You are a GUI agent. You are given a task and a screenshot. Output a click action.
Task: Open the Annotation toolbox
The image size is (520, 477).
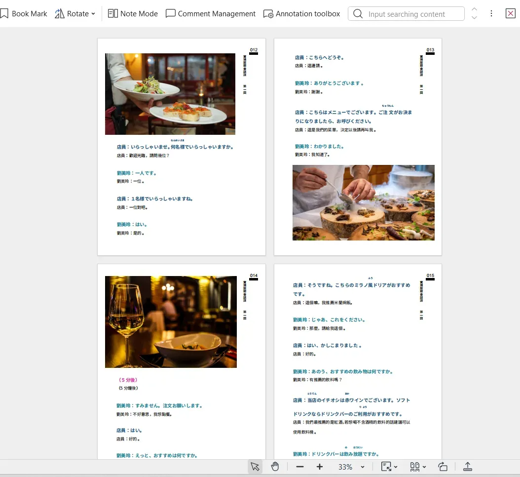[x=301, y=14]
